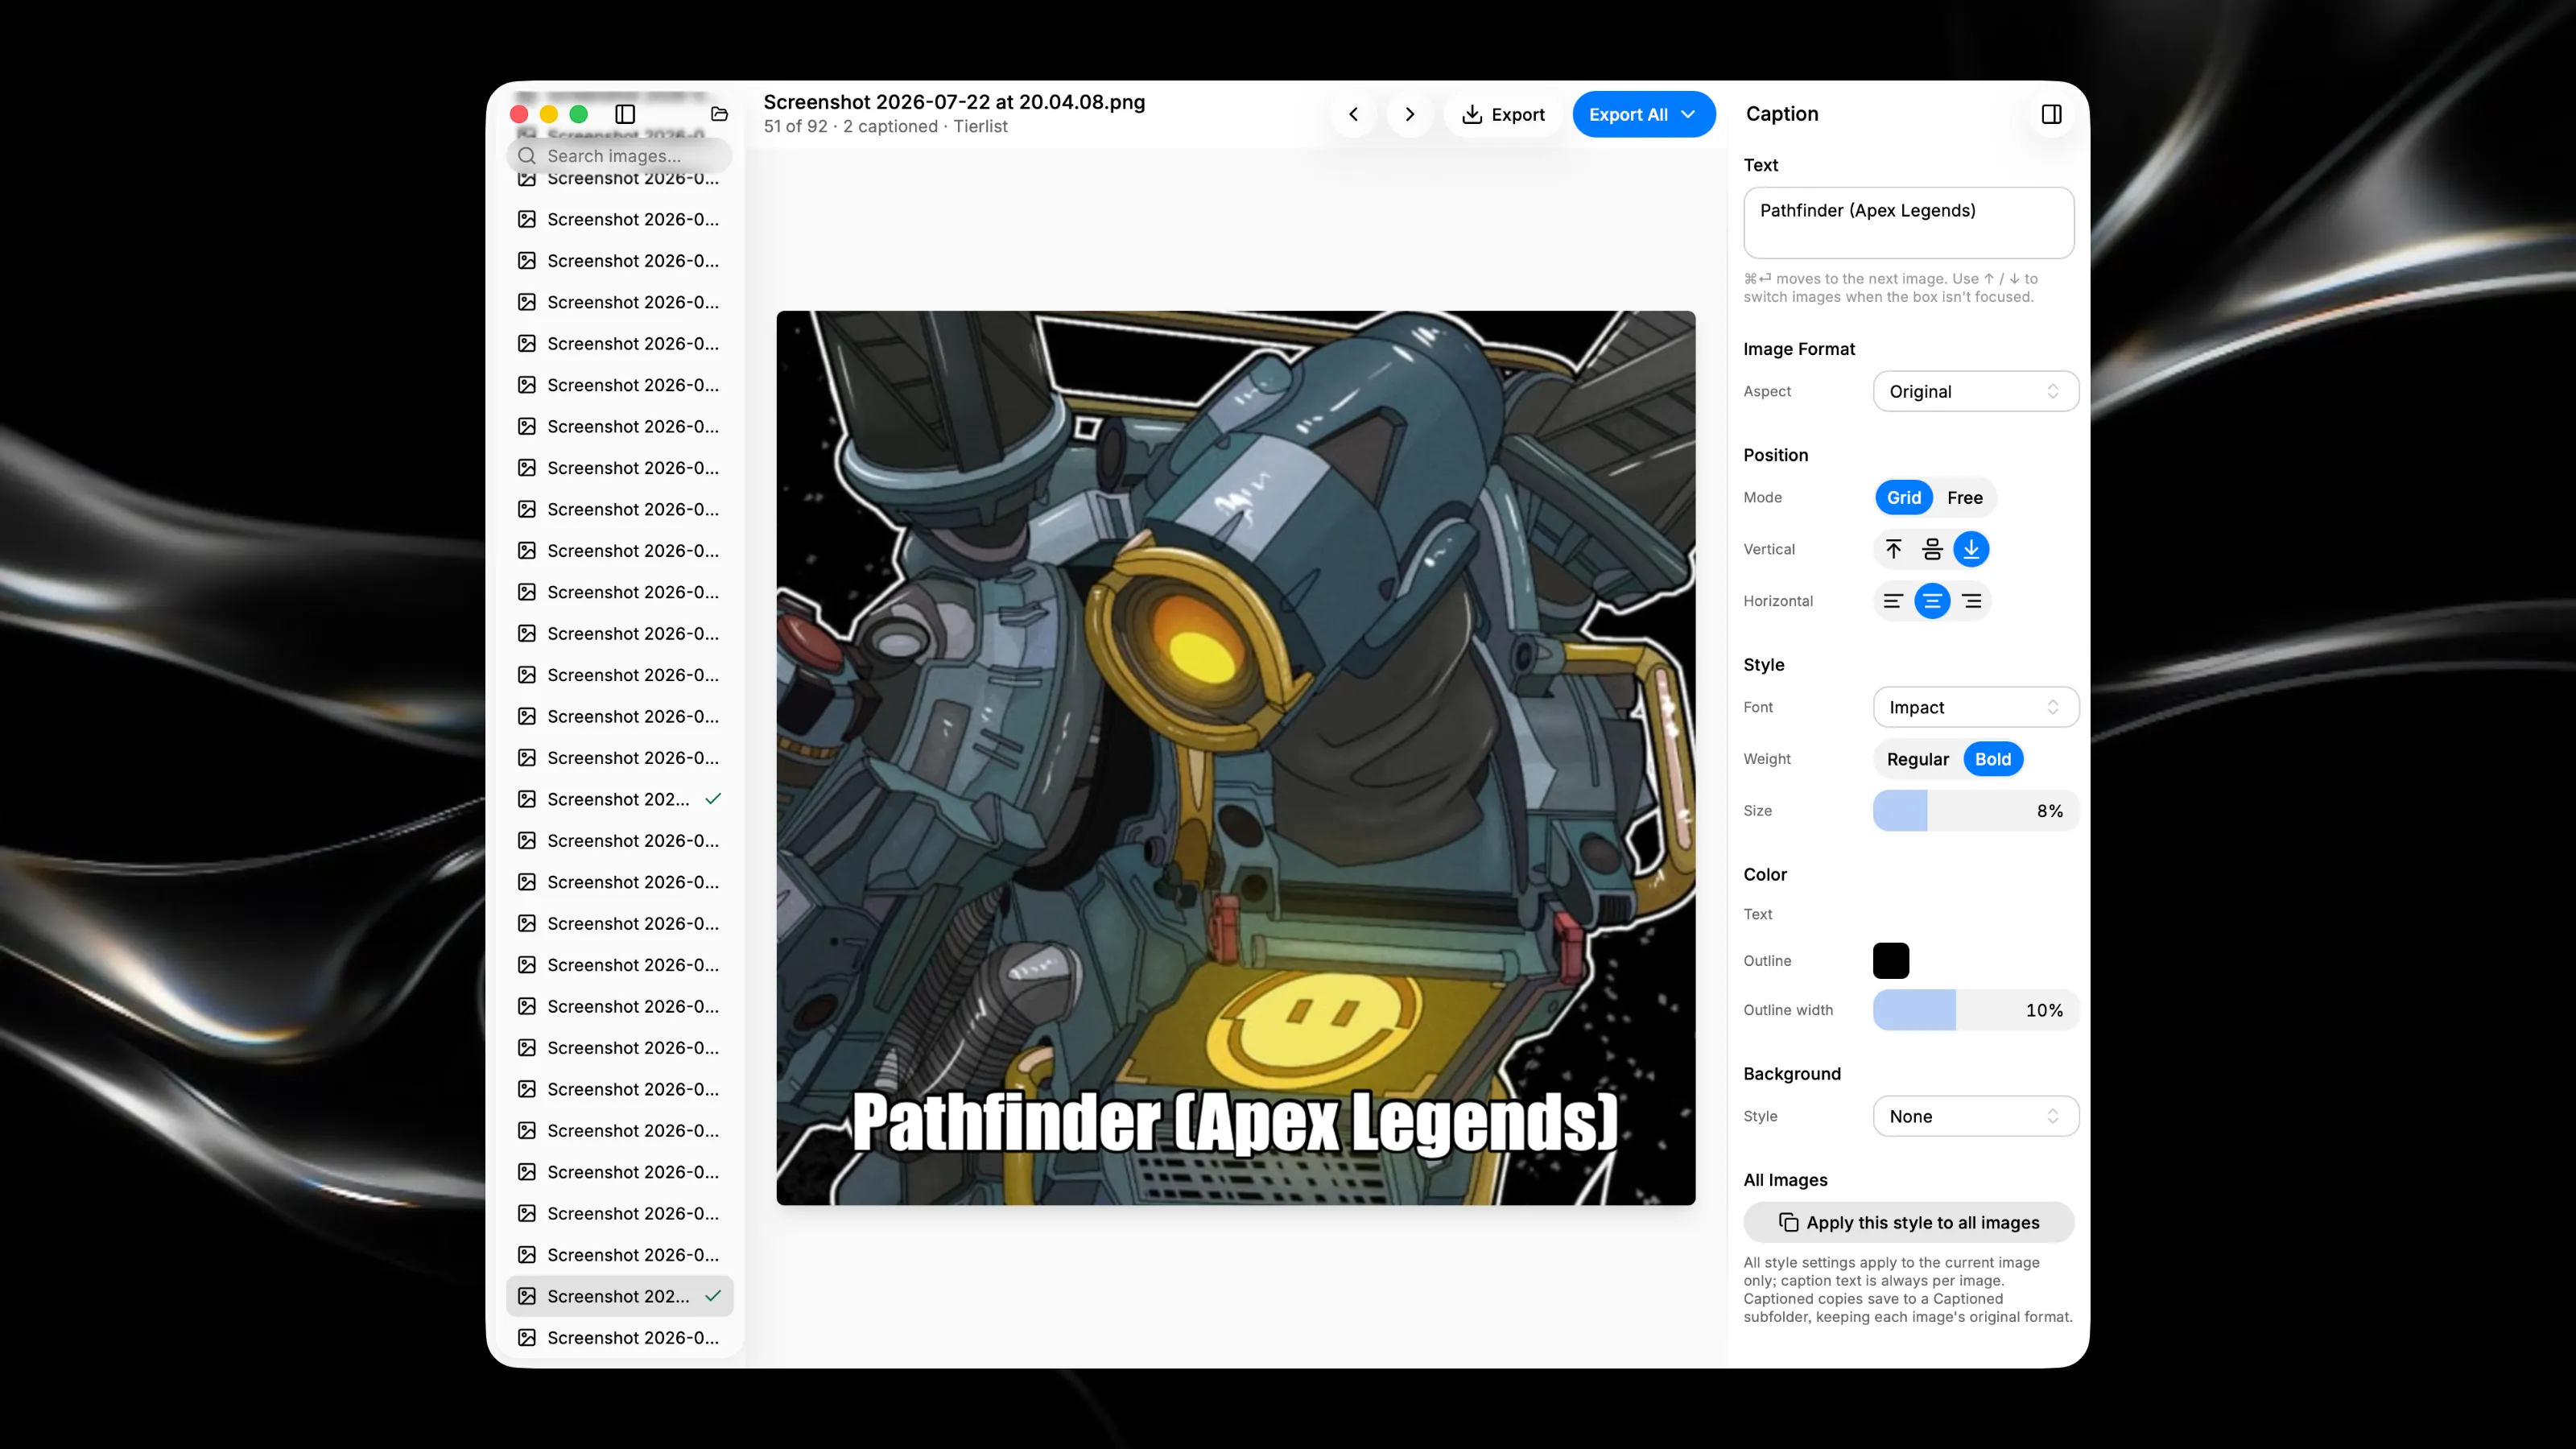Click the file title Screenshot 2026-07-22 at 20.04.08.png
Viewport: 2576px width, 1449px height.
954,102
